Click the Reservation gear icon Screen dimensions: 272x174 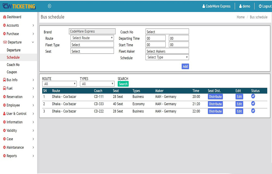pos(4,97)
